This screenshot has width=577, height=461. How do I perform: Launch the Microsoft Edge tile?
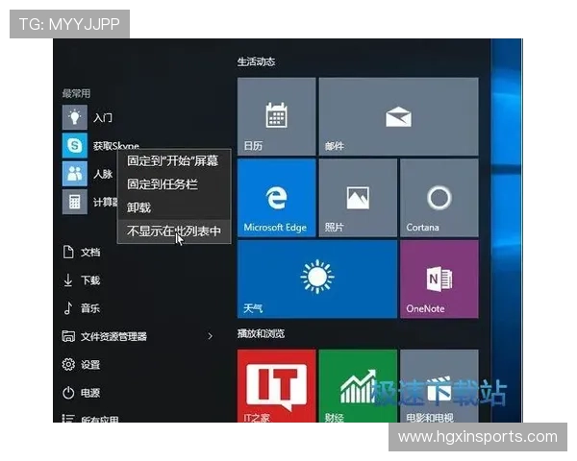tap(276, 198)
